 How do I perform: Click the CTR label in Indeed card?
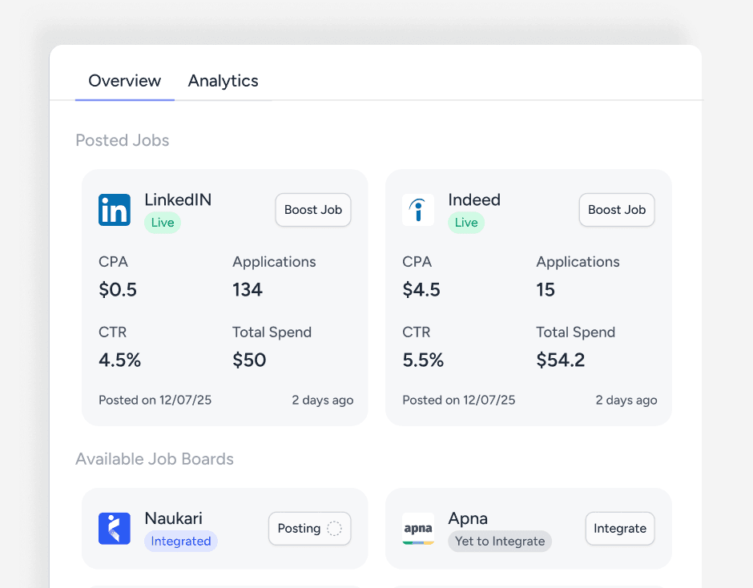[417, 332]
